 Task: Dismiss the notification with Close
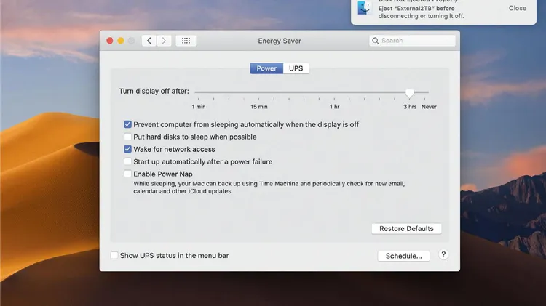click(517, 8)
